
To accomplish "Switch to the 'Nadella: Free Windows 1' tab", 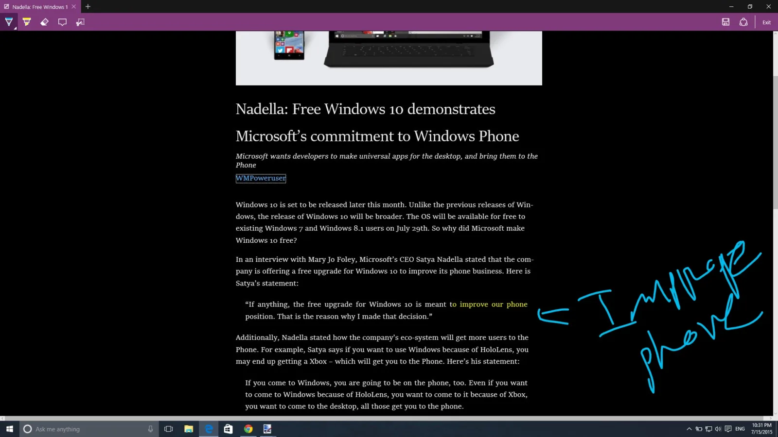I will [x=40, y=7].
